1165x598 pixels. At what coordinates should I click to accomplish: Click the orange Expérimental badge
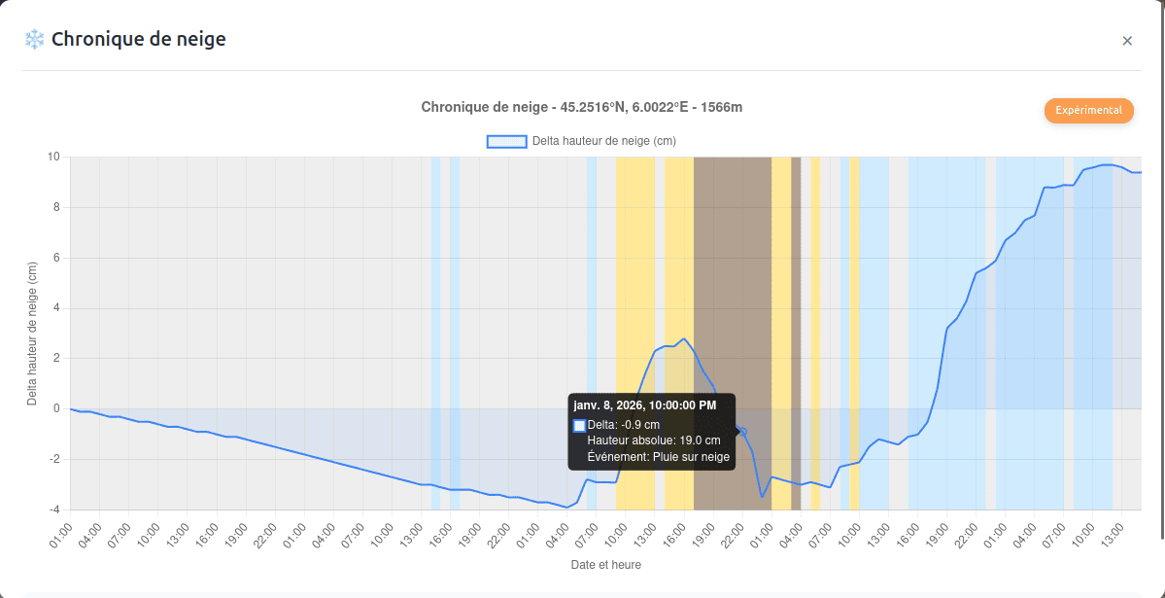click(1088, 110)
